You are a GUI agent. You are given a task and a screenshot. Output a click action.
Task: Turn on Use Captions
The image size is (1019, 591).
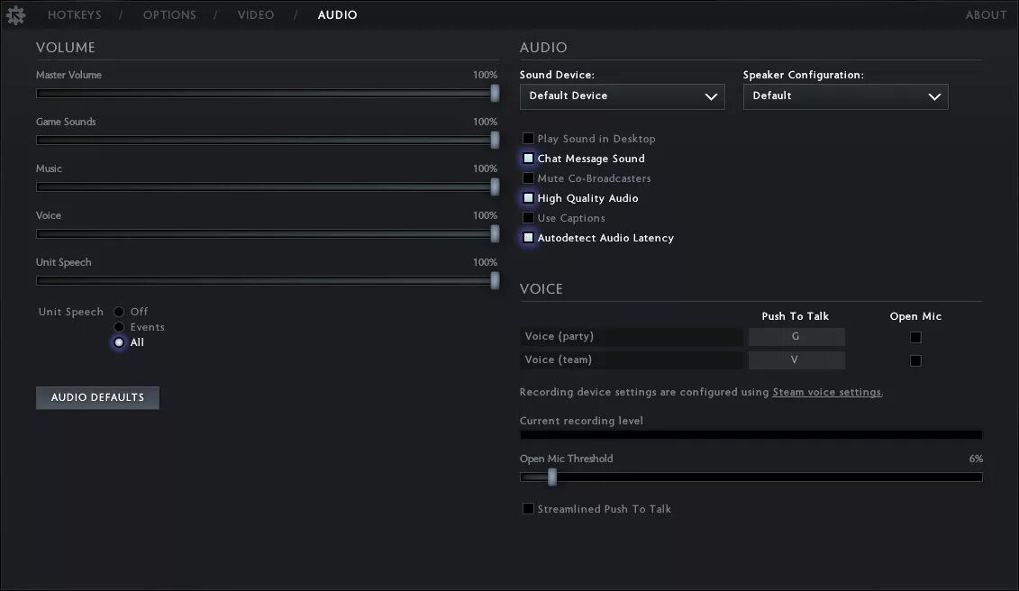(x=529, y=218)
